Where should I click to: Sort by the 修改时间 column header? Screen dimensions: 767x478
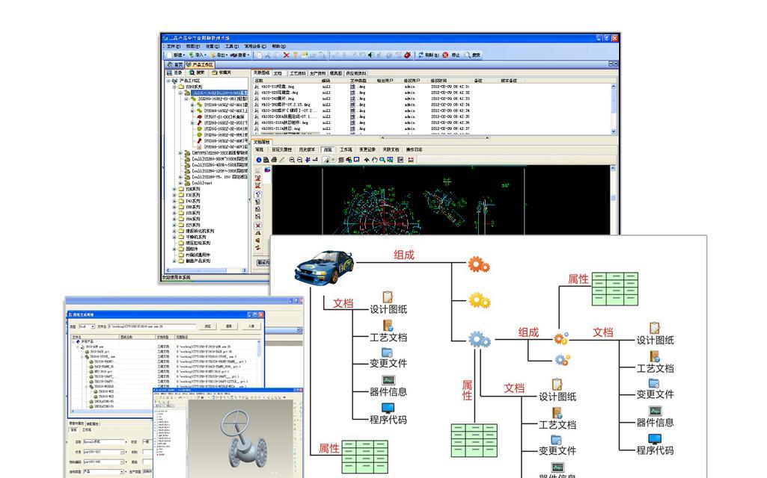(438, 81)
